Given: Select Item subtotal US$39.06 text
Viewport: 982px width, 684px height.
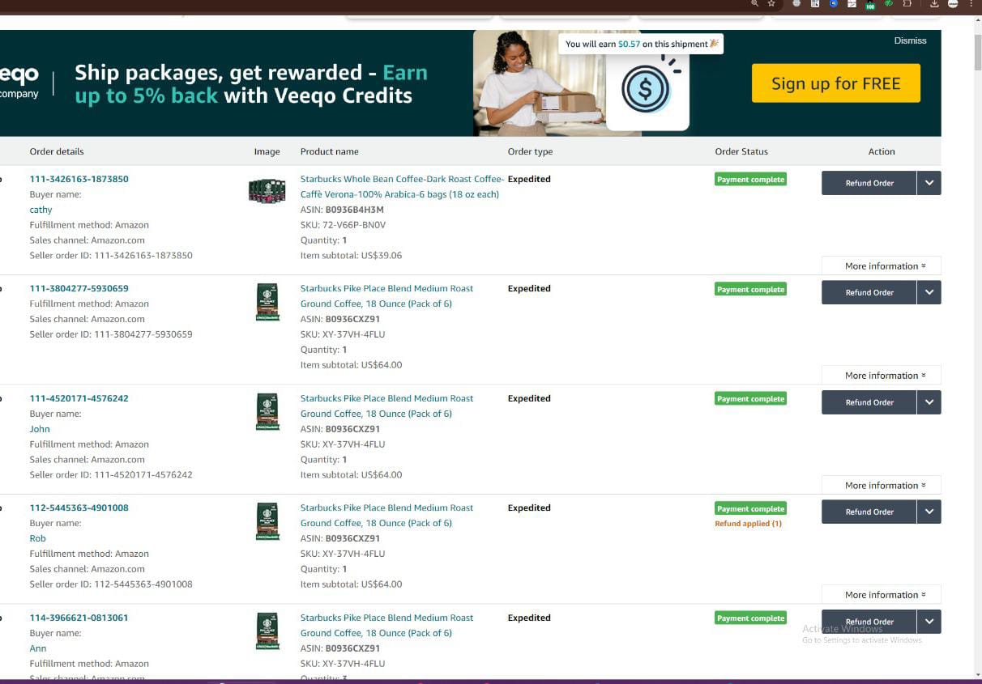Looking at the screenshot, I should click(x=351, y=256).
